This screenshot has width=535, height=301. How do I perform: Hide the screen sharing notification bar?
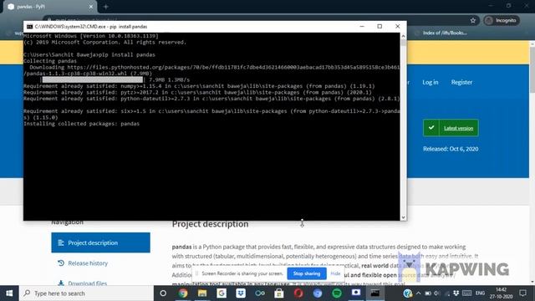click(x=335, y=273)
